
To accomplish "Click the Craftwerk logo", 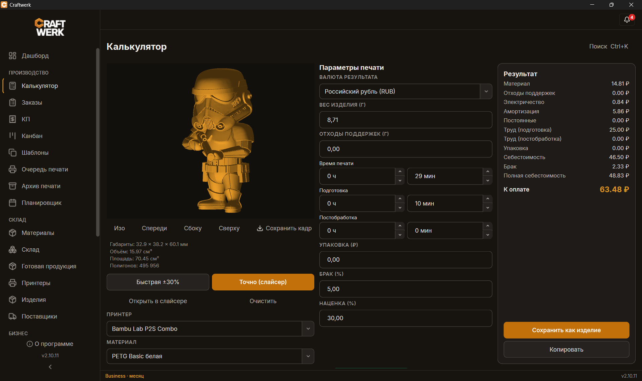I will click(50, 27).
